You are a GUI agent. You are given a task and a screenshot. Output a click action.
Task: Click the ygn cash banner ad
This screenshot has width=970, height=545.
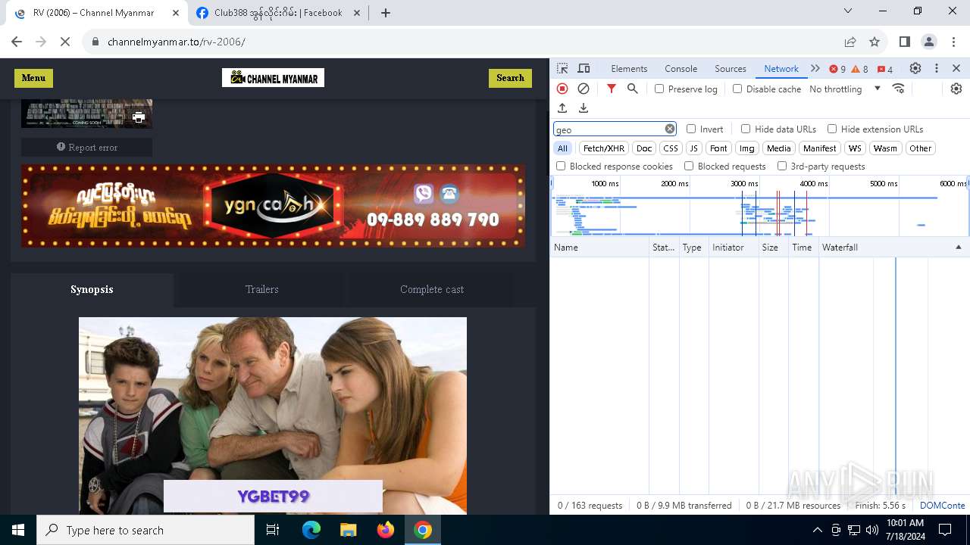point(273,206)
